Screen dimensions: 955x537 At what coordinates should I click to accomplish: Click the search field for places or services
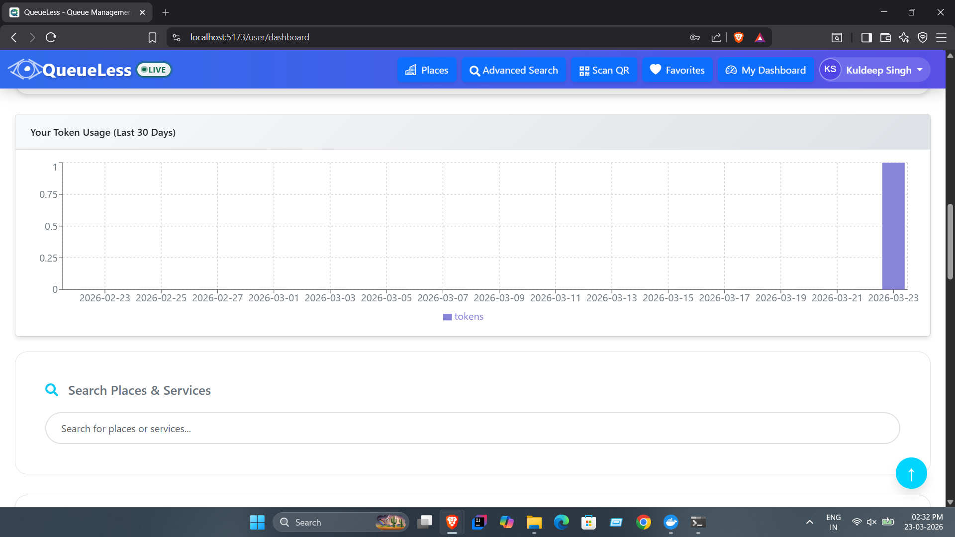coord(473,428)
